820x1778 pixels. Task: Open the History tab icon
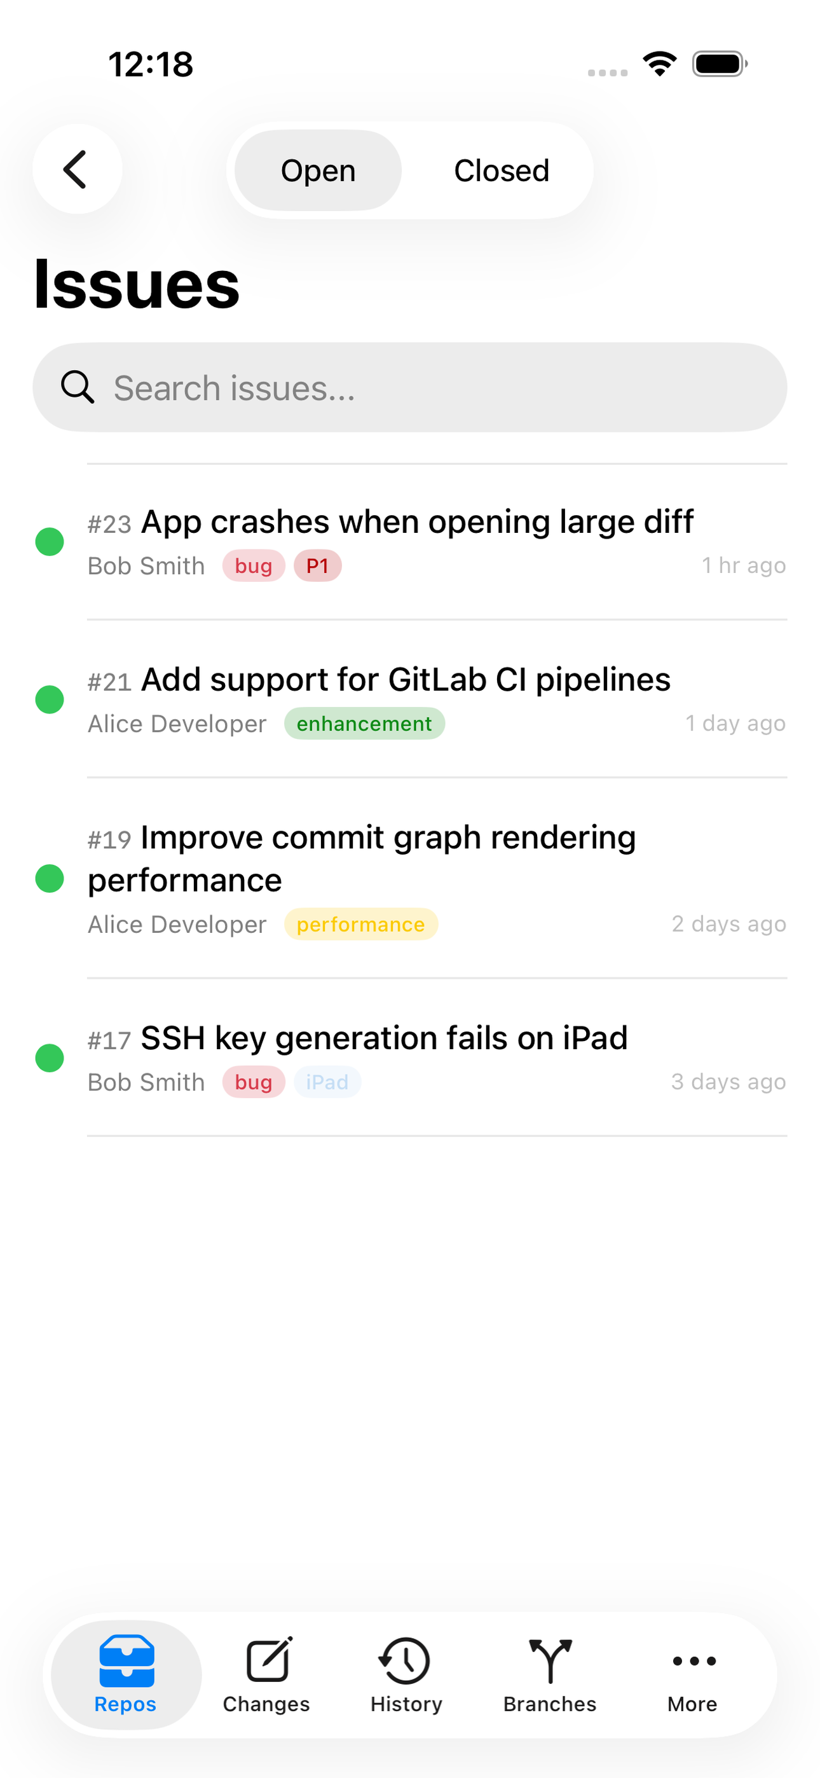click(x=404, y=1660)
